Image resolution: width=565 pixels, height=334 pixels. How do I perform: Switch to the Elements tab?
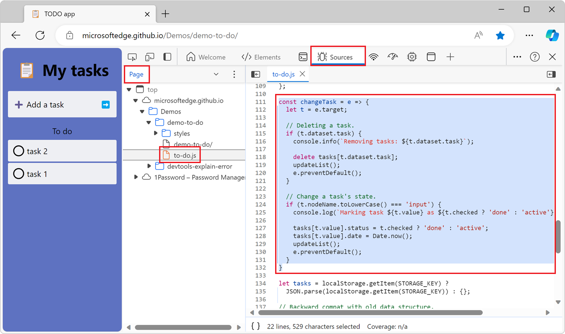pyautogui.click(x=261, y=57)
